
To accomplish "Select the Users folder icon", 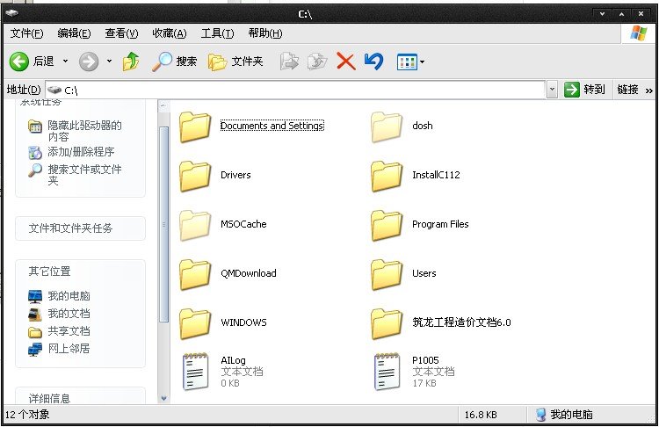I will (387, 274).
